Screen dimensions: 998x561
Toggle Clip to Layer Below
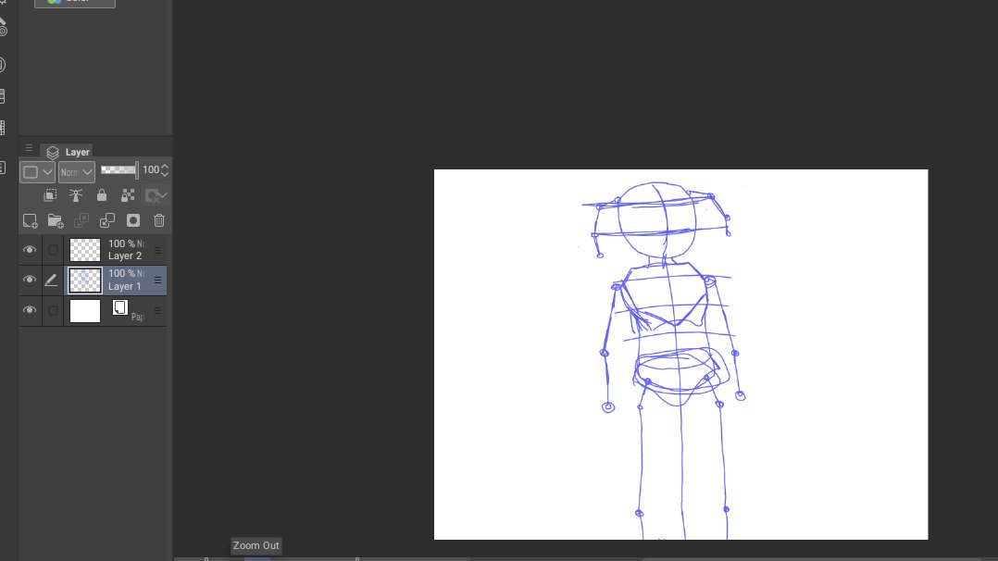[50, 195]
